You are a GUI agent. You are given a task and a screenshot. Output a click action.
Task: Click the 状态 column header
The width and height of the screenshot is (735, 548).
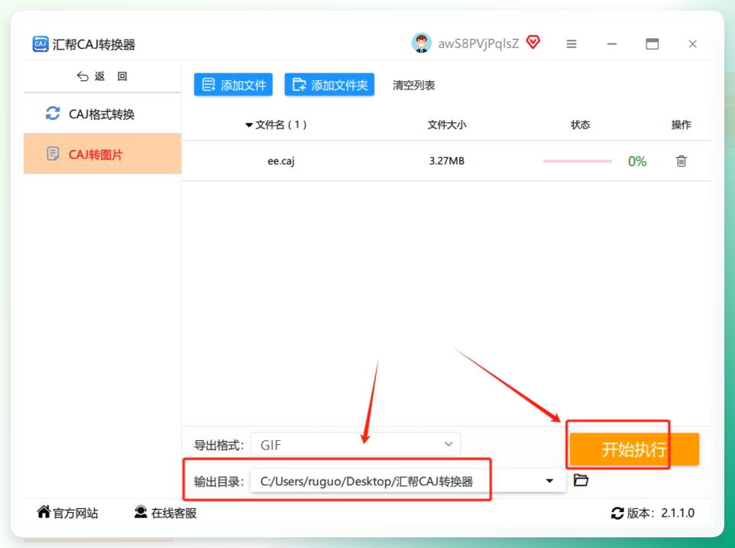coord(581,125)
